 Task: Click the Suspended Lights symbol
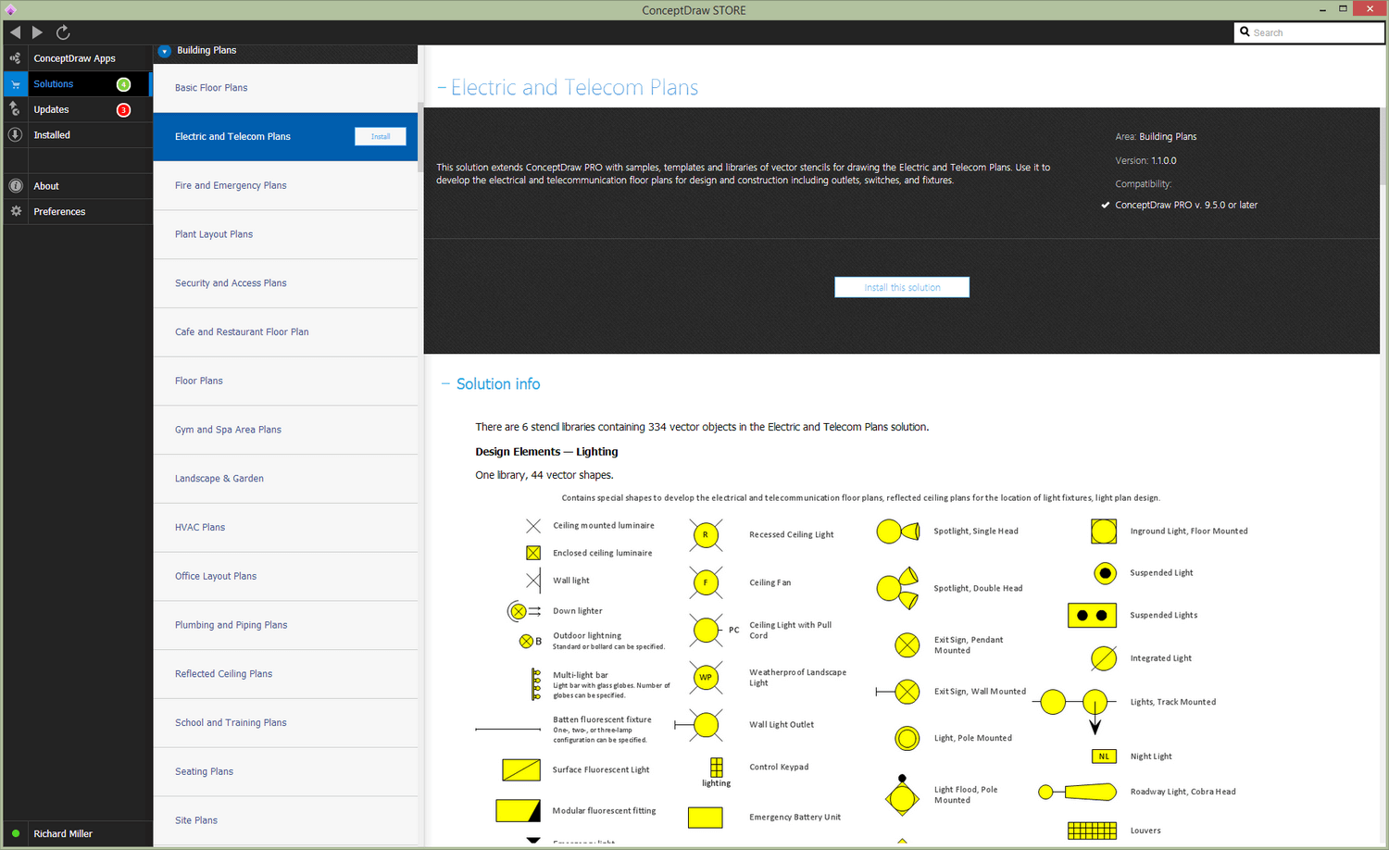point(1092,615)
